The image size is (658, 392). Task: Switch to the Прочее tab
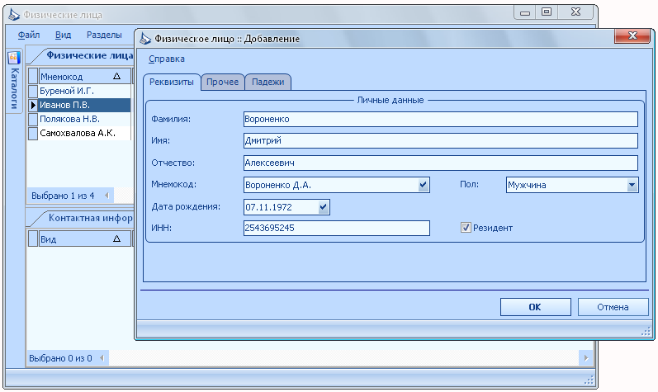click(x=222, y=83)
